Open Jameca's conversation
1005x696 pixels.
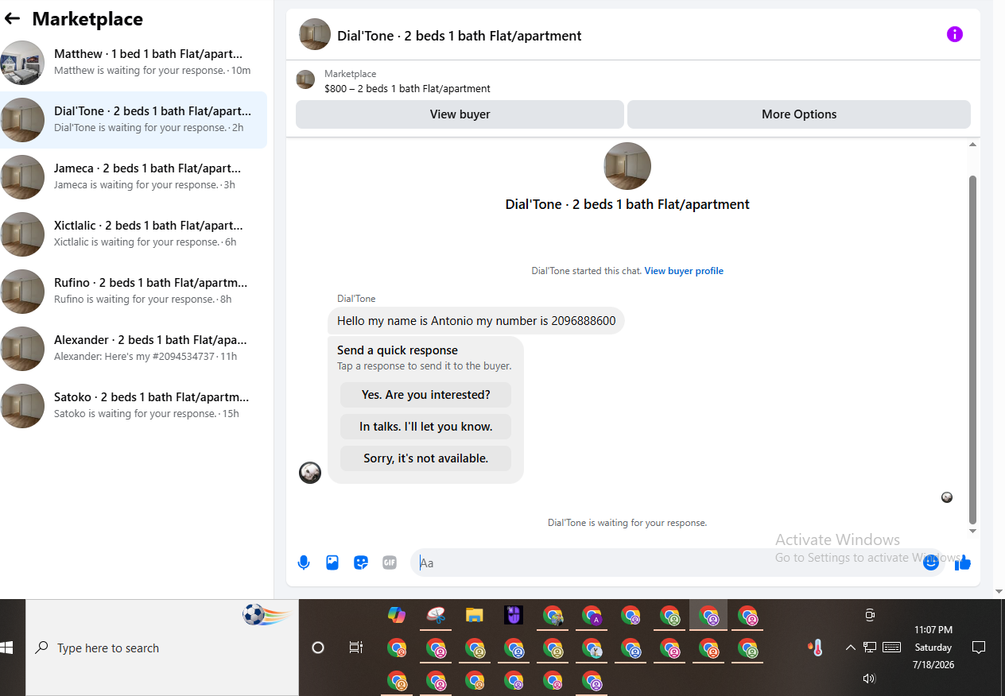click(134, 177)
